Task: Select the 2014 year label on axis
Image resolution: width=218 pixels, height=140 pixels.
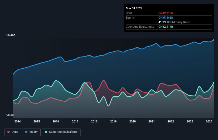Action: click(18, 122)
